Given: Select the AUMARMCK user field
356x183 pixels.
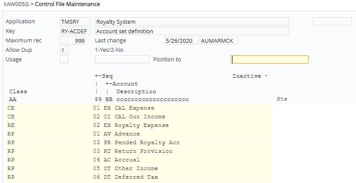Looking at the screenshot, I should pos(219,41).
